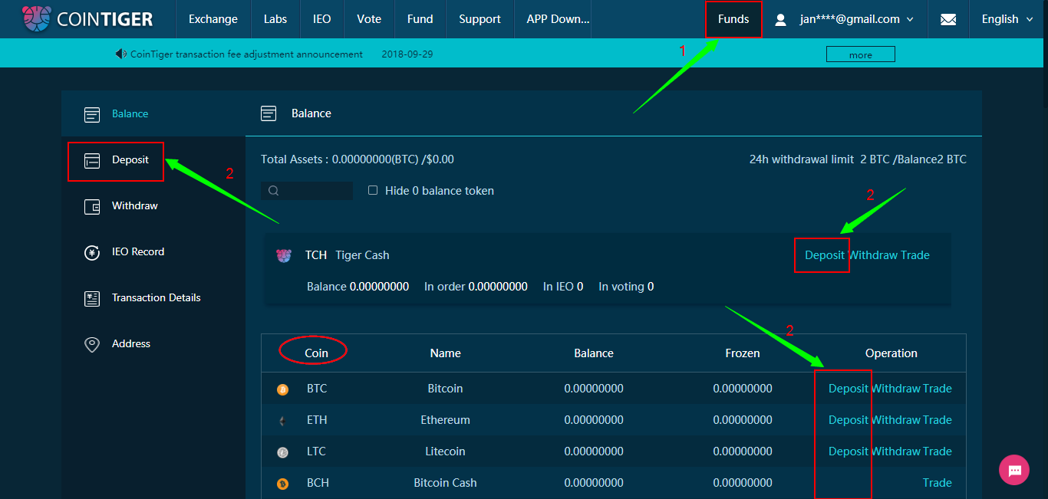This screenshot has width=1048, height=499.
Task: Click Deposit in the LTC row
Action: [x=849, y=451]
